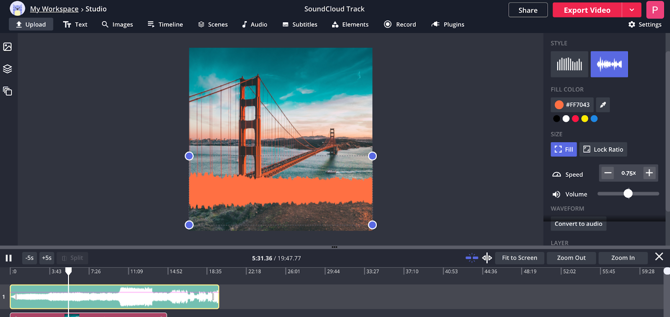The height and width of the screenshot is (317, 670).
Task: Rewind five seconds with -5s
Action: click(29, 258)
